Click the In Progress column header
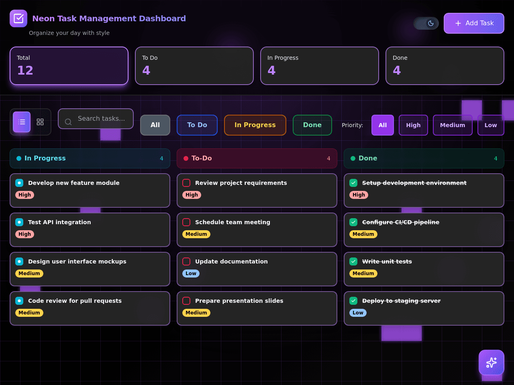Screen dimensions: 514x385 [90, 158]
